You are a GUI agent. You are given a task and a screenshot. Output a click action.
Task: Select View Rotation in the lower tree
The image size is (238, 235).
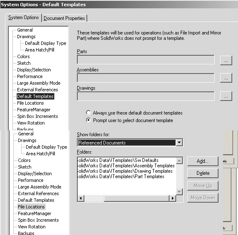pos(32,227)
